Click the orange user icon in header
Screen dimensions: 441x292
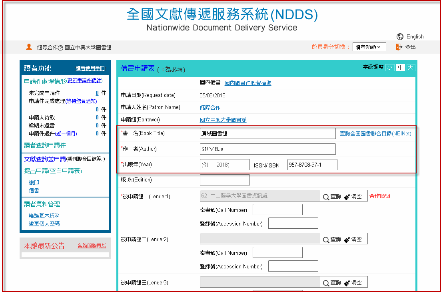pos(29,47)
